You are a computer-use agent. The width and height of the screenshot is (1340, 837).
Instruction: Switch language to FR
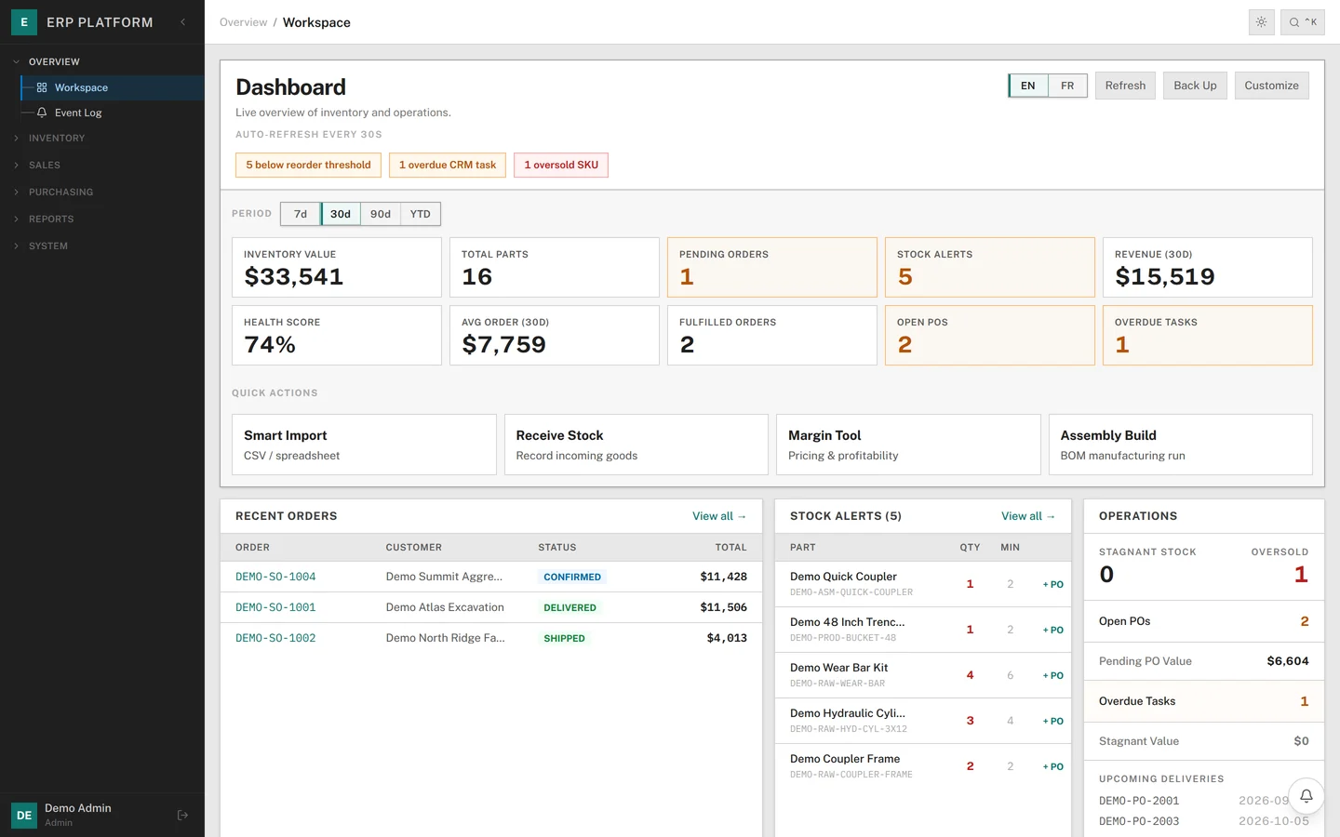click(x=1067, y=86)
